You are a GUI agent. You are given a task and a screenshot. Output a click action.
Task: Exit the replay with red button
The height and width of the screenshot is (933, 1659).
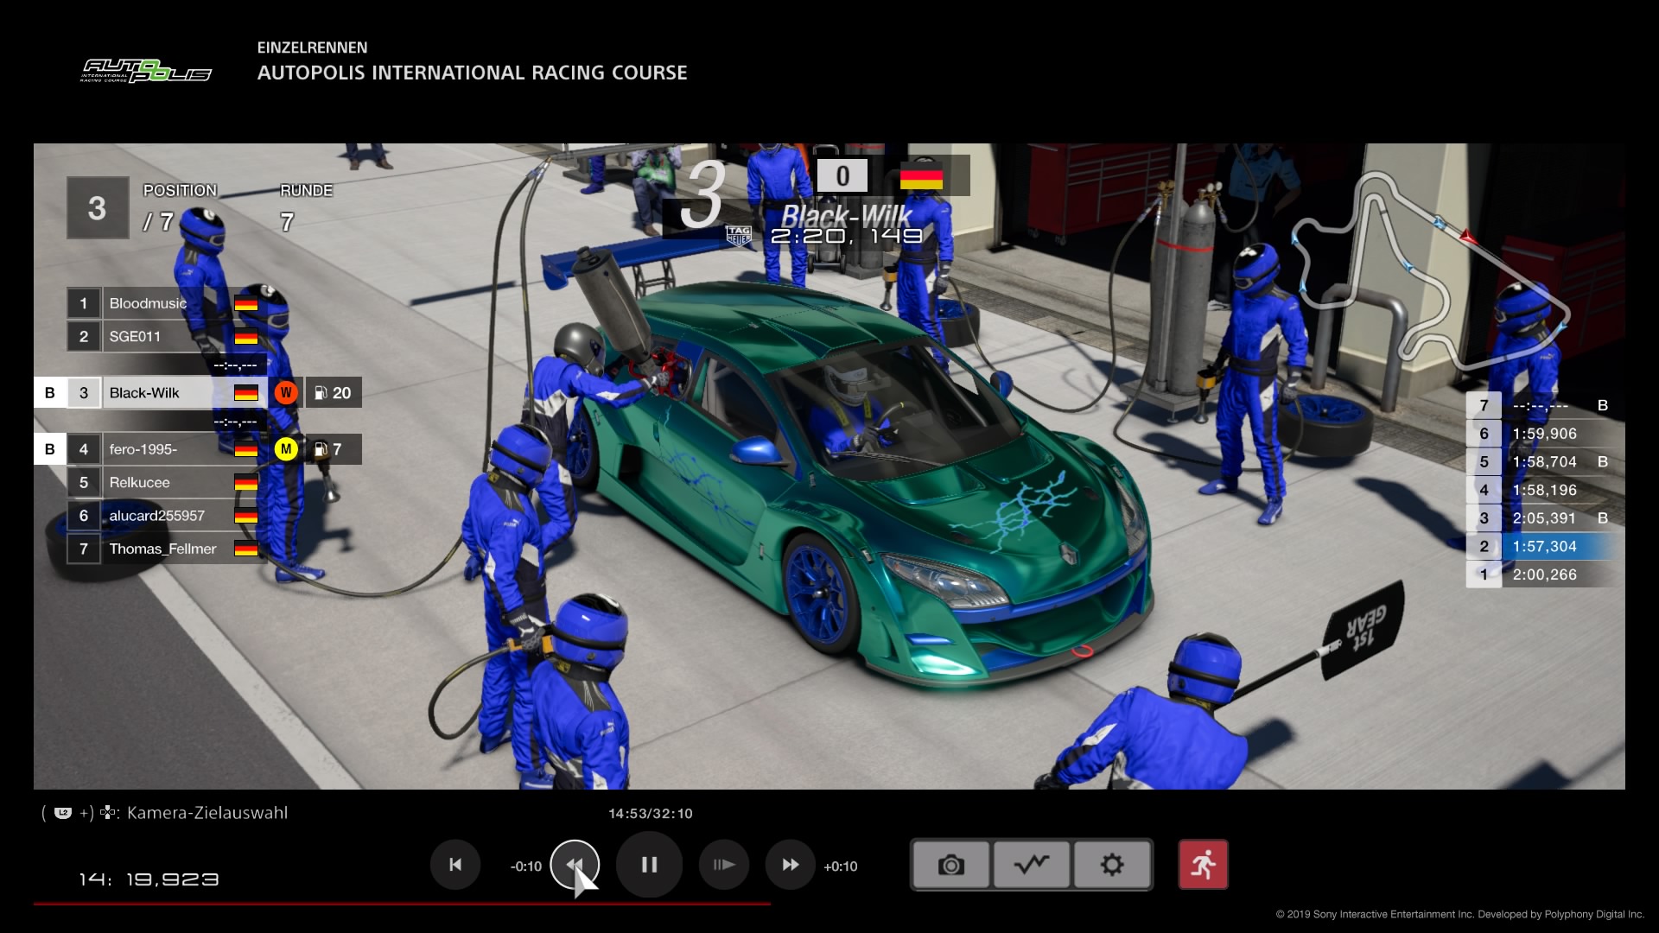1203,865
